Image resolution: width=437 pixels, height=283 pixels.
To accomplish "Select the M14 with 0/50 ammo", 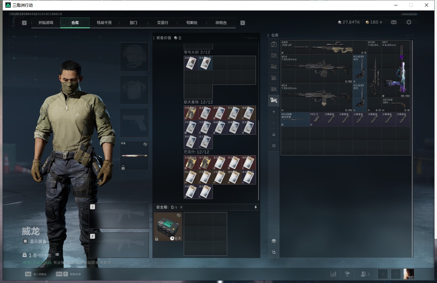I will click(x=317, y=69).
